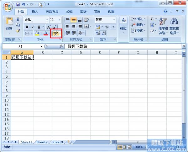Click the Cut scissors icon
This screenshot has height=152, width=188.
point(18,19)
